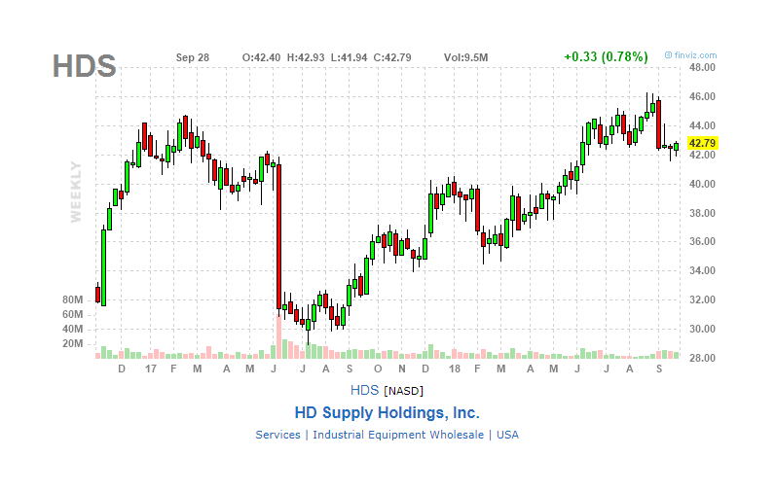Click the +0.33 (0.78%) change value

coord(606,56)
